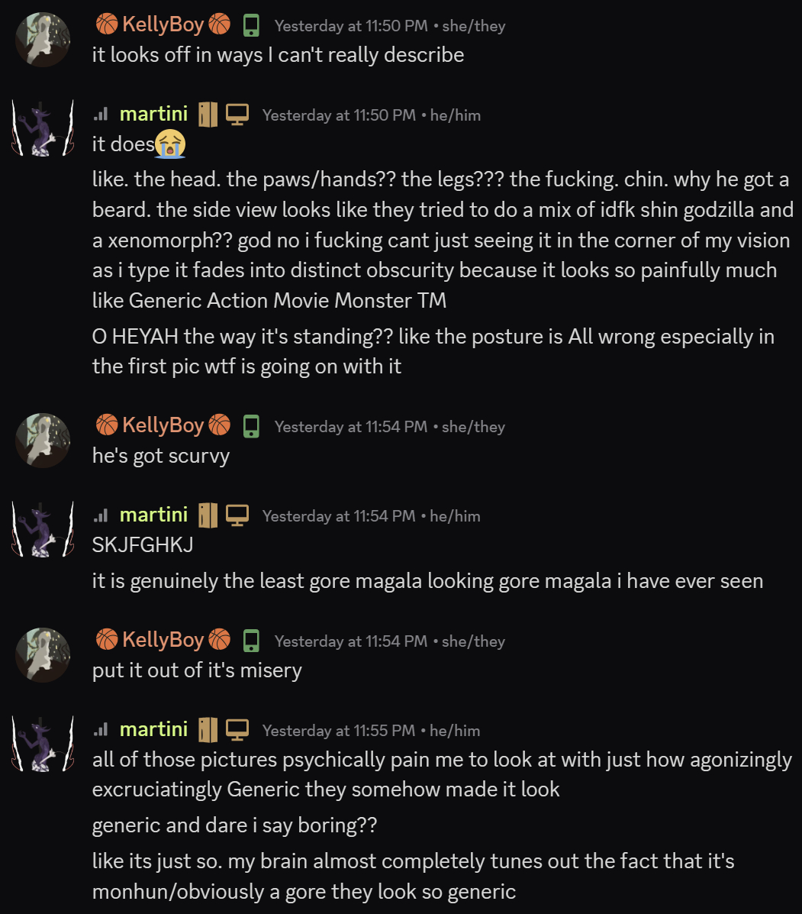The width and height of the screenshot is (802, 914).
Task: Click the crying emoji after 'it does'
Action: pos(170,144)
